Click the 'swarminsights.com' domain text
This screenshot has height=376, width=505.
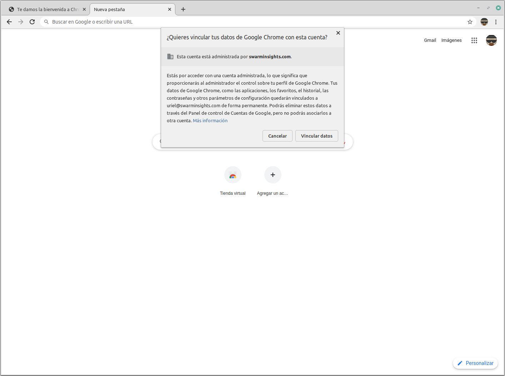270,57
